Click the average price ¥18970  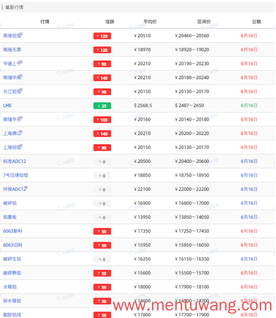[142, 50]
